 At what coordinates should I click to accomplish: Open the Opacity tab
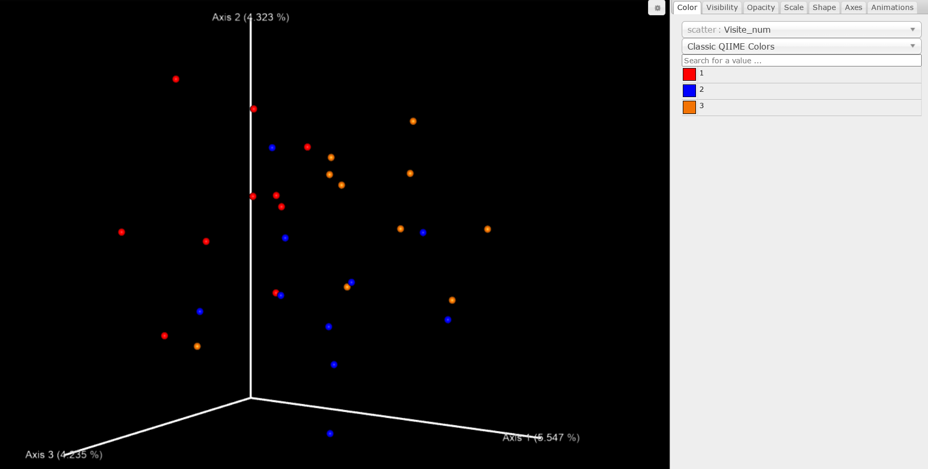760,7
